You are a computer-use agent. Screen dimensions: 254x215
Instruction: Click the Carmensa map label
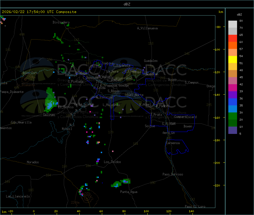pyautogui.click(x=173, y=143)
